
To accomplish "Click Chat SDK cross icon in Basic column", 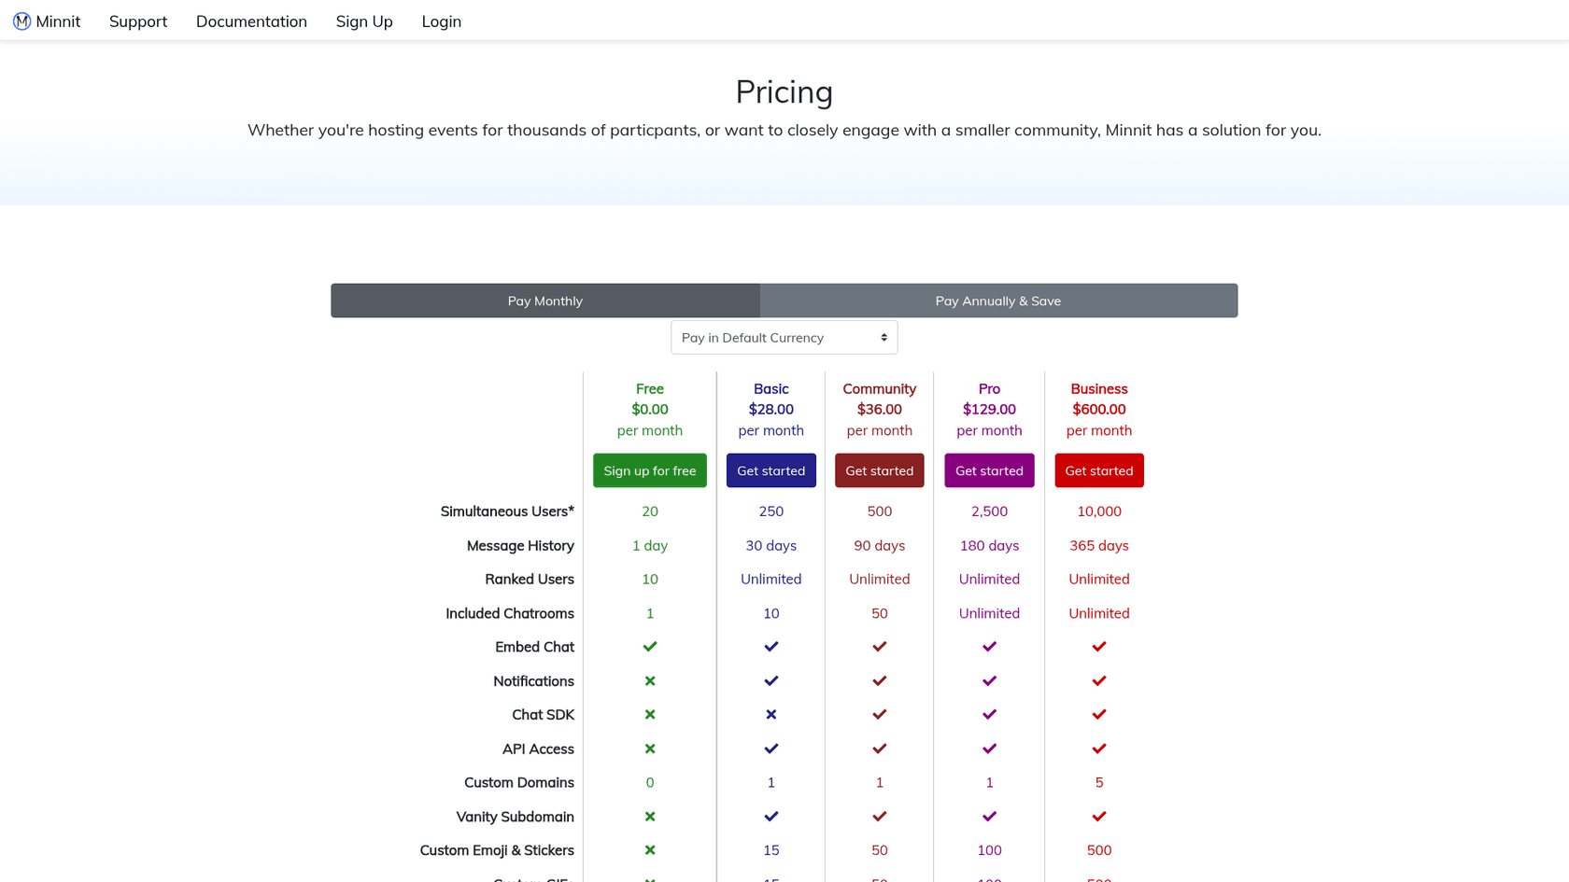I will tap(771, 715).
